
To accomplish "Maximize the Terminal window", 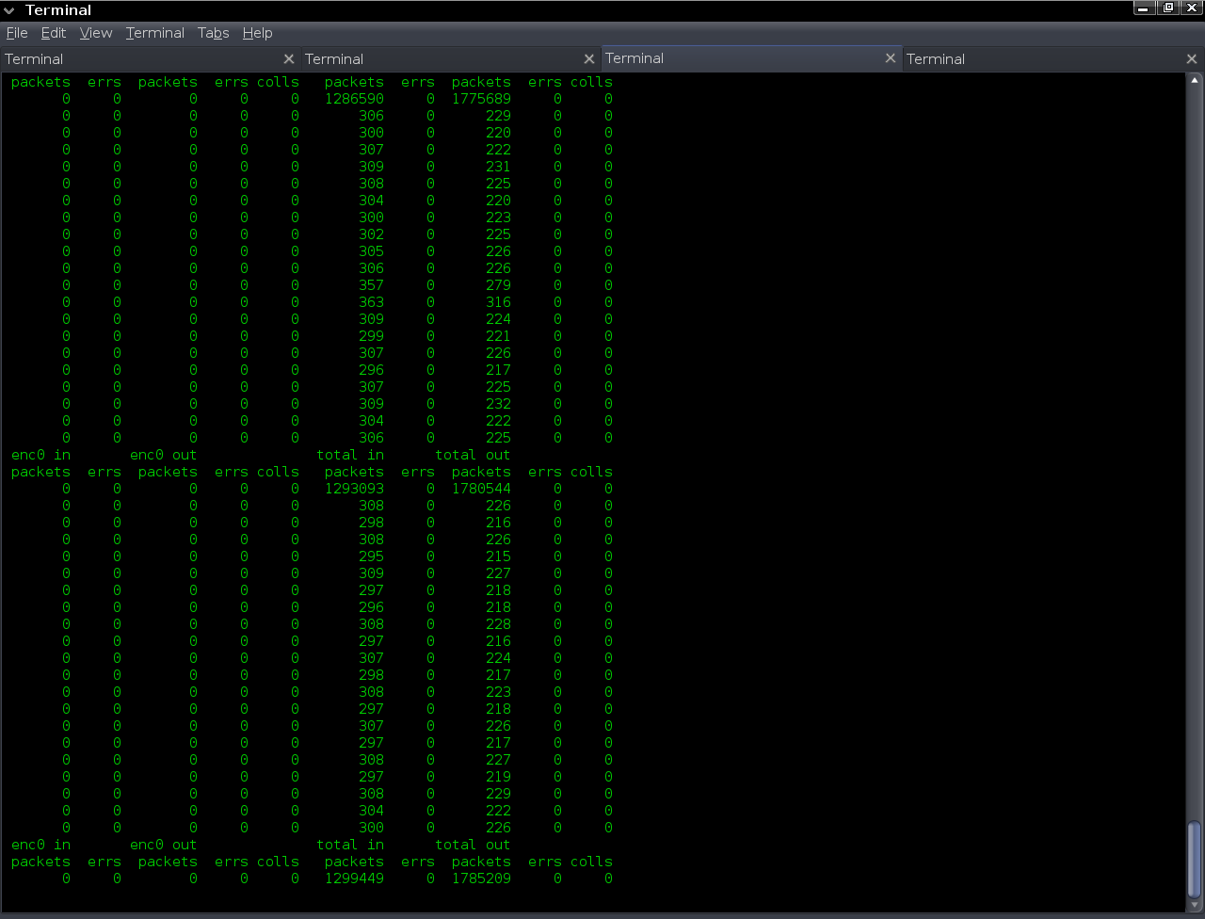I will point(1168,8).
